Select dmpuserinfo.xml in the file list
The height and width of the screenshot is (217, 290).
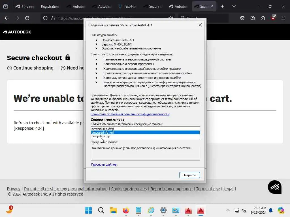point(145,133)
